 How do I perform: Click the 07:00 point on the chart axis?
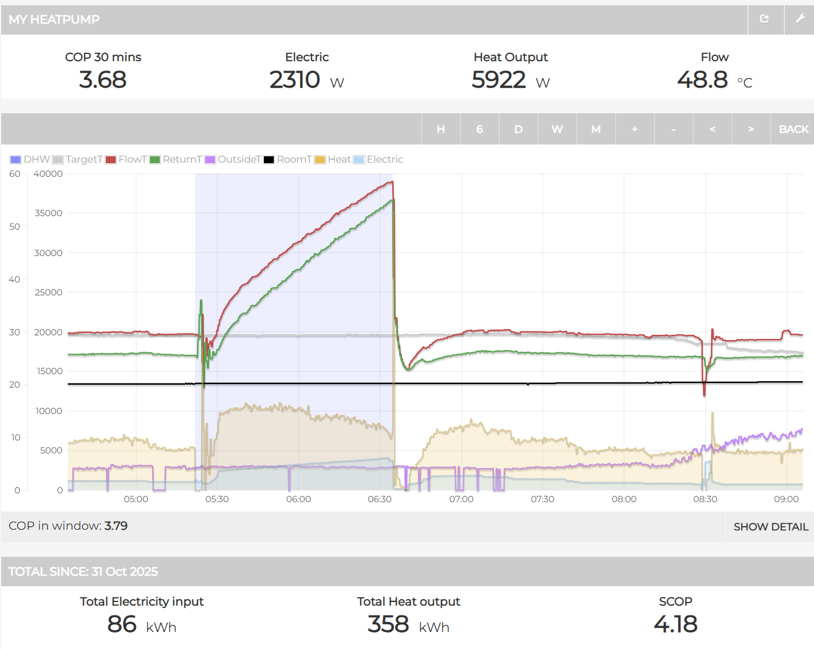[461, 499]
